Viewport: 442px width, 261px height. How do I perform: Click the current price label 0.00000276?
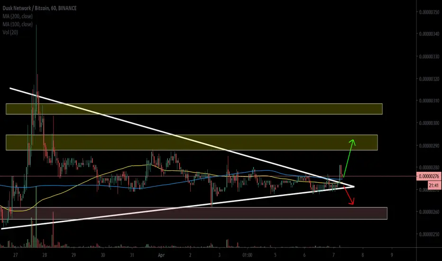429,177
